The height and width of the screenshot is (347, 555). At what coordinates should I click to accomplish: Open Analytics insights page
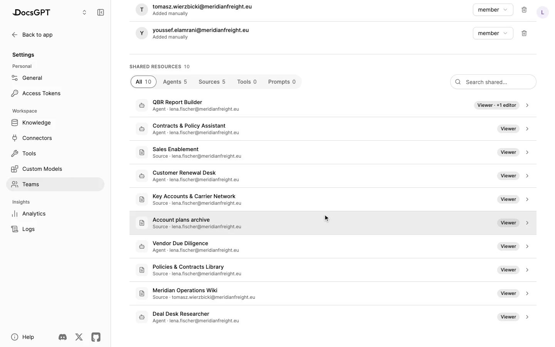pyautogui.click(x=55, y=214)
